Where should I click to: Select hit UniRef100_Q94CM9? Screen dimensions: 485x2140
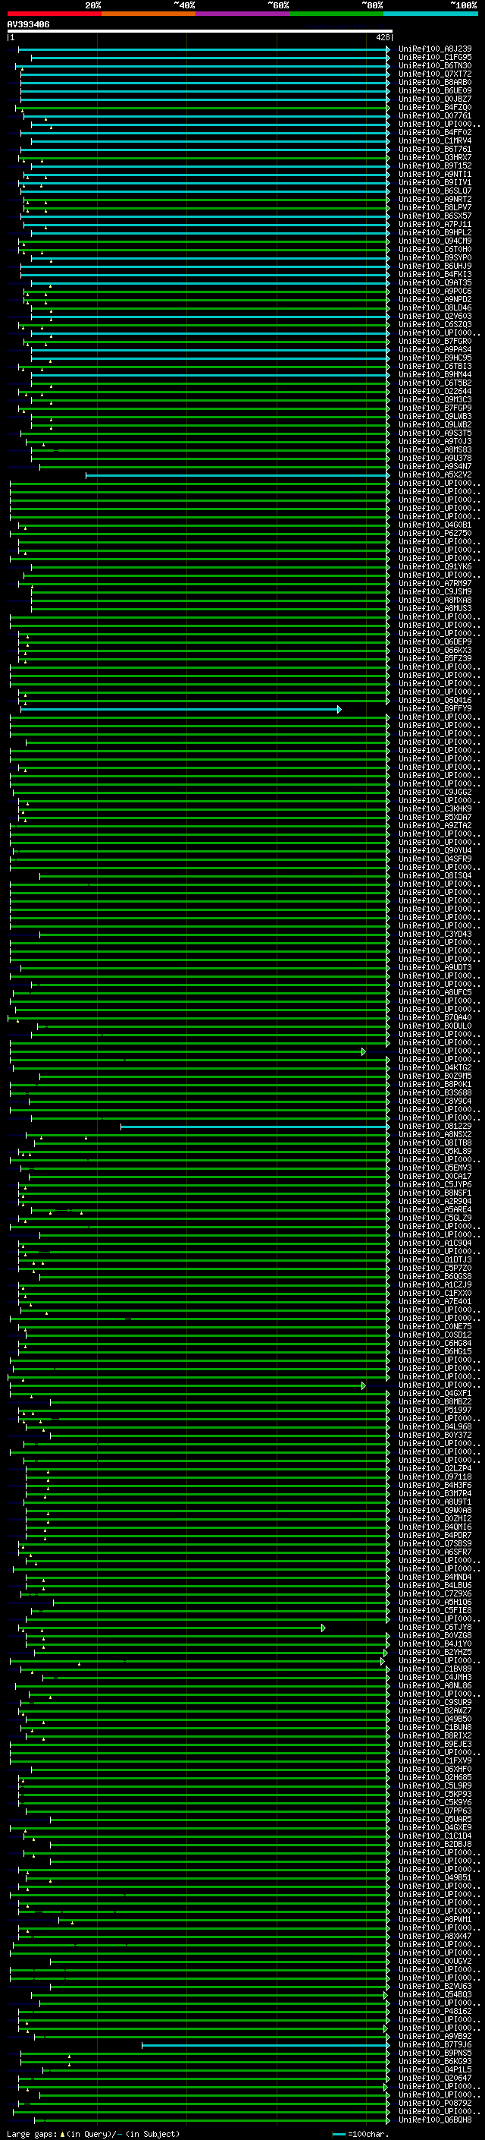coord(435,241)
